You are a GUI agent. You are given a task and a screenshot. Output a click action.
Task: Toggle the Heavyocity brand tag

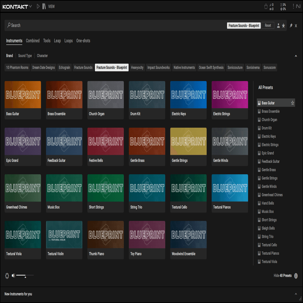coord(137,67)
